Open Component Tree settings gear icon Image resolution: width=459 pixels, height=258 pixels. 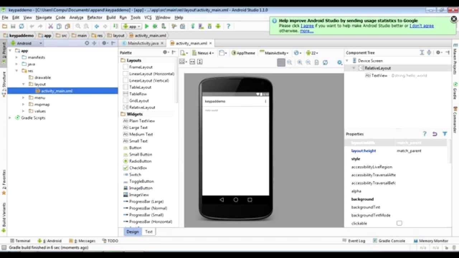(x=439, y=52)
